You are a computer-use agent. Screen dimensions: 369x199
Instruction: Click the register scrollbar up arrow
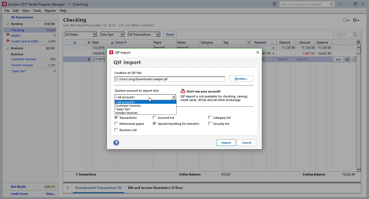coord(358,47)
